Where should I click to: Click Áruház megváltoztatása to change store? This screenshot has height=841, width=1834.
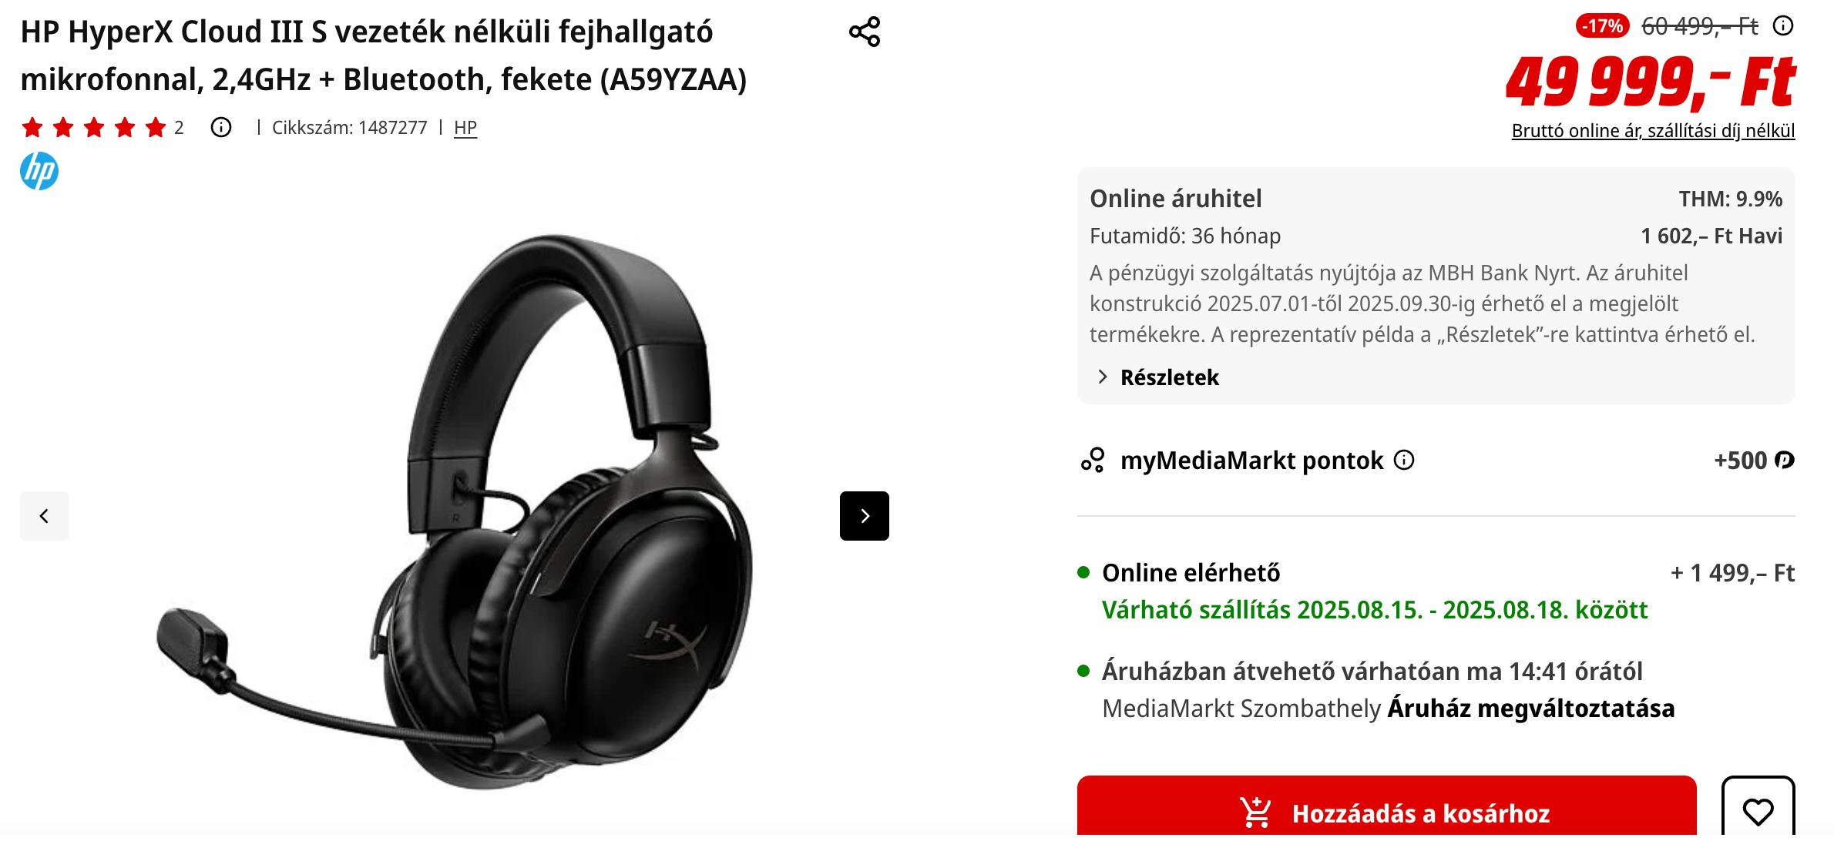(x=1530, y=709)
